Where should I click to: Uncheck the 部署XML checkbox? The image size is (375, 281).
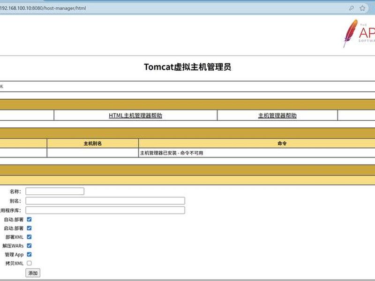[x=29, y=237]
